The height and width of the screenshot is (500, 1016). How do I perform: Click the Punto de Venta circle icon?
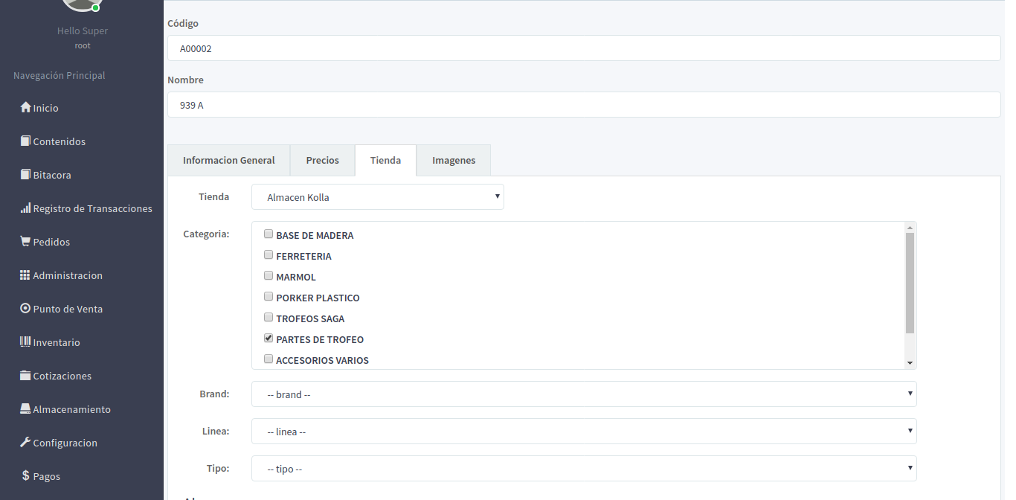click(x=25, y=309)
